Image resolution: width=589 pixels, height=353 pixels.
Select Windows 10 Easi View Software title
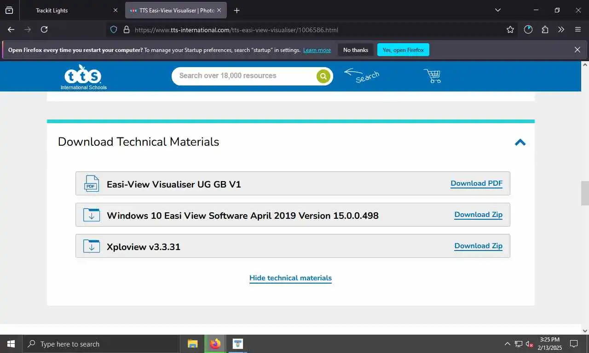click(243, 216)
